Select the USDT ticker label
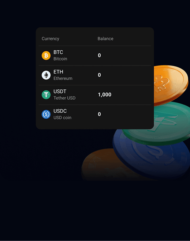This screenshot has height=241, width=190. pyautogui.click(x=60, y=91)
